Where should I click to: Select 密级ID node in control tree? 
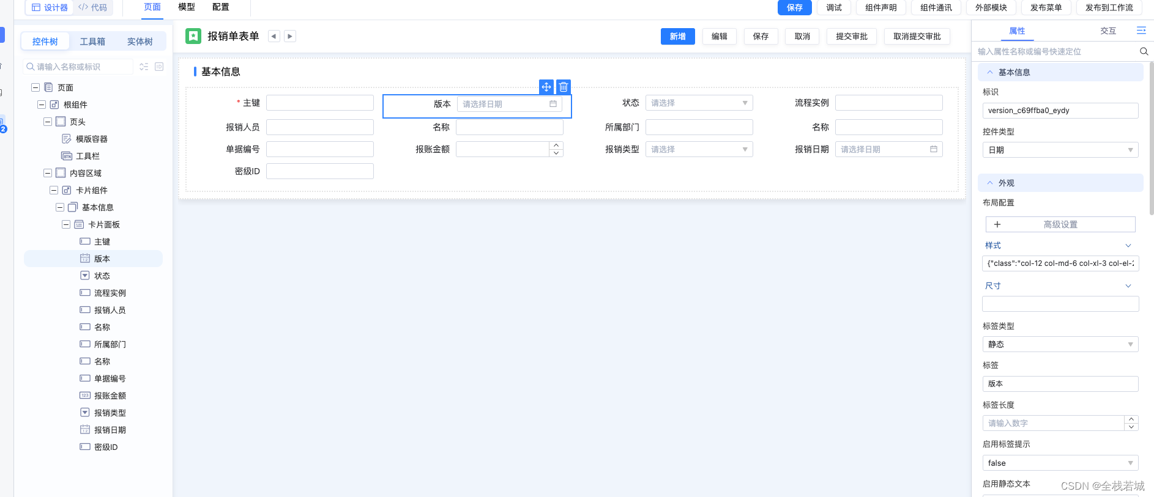coord(99,447)
